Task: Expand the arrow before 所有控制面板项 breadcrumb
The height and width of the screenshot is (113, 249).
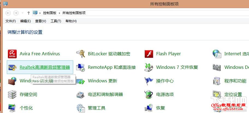Action: [x=60, y=13]
